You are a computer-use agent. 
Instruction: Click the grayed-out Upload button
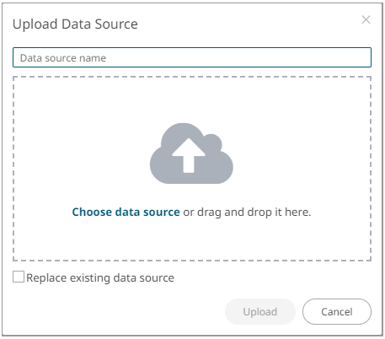[x=260, y=312]
